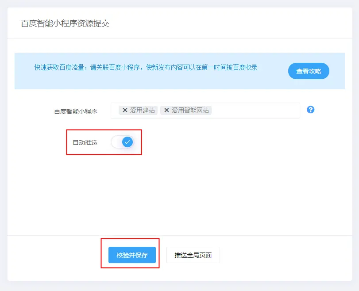
Task: Click the checkmark knob on the 自动推送 switch
Action: (127, 142)
